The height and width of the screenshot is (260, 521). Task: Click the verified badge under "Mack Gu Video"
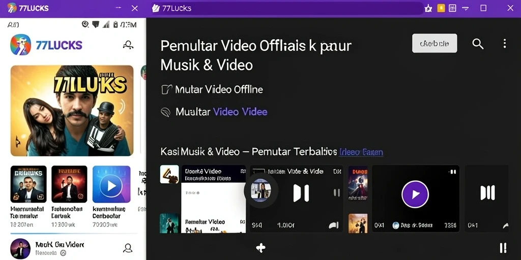(x=63, y=253)
